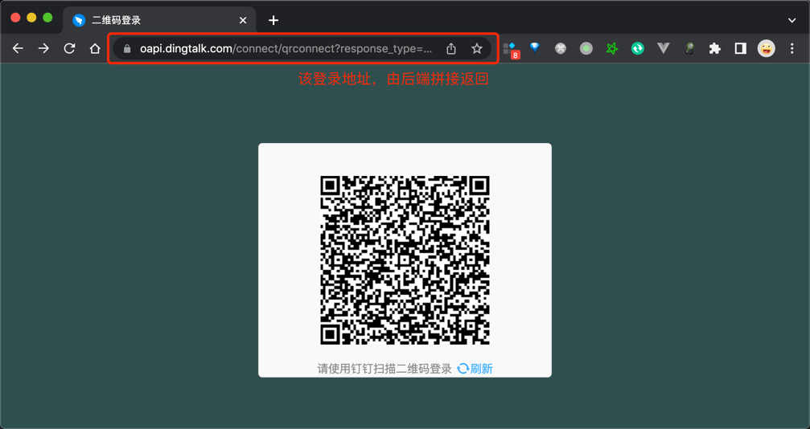Click the browser forward arrow
The image size is (810, 429).
43,49
